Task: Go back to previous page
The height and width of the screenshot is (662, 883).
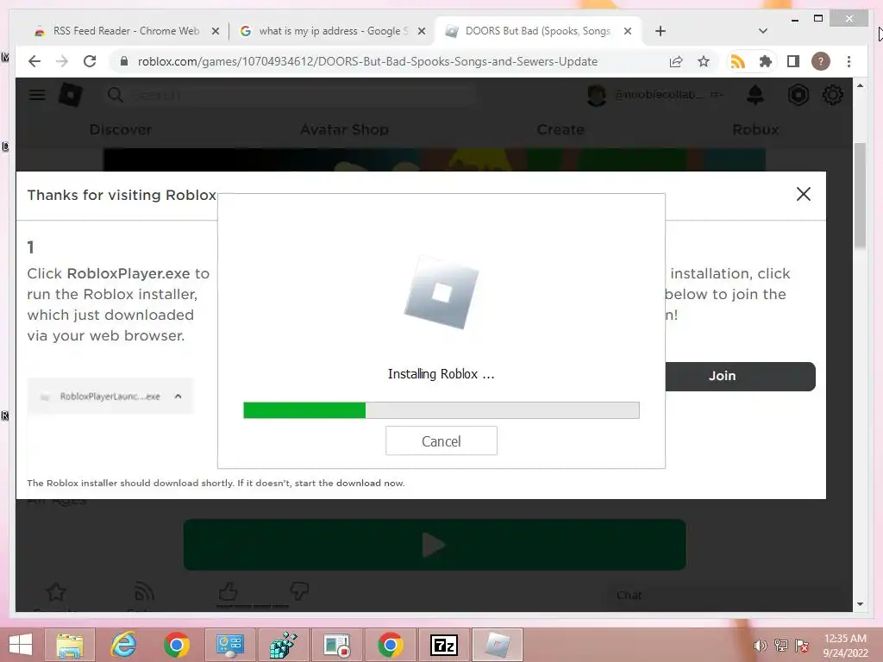Action: 34,61
